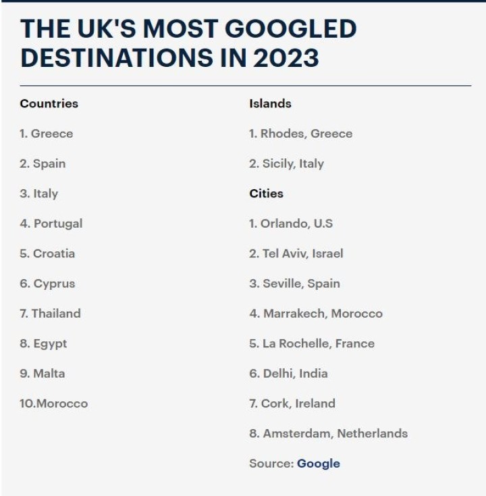Select the Portugal list item
486x496 pixels.
pos(51,224)
